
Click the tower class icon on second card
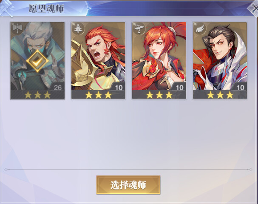[77, 28]
